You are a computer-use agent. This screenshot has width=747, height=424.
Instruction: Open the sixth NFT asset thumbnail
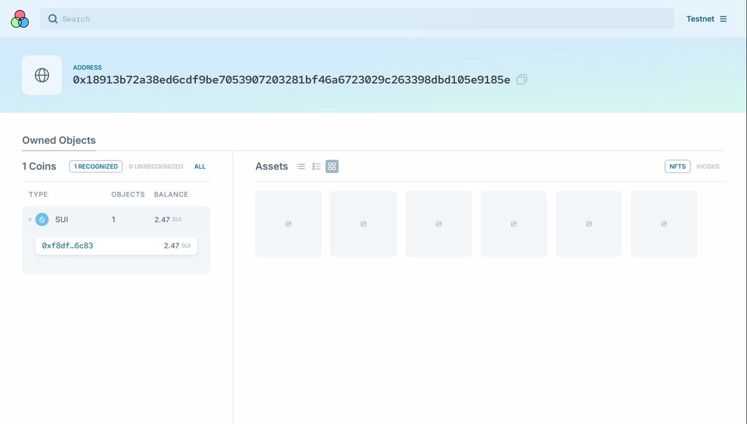(664, 224)
